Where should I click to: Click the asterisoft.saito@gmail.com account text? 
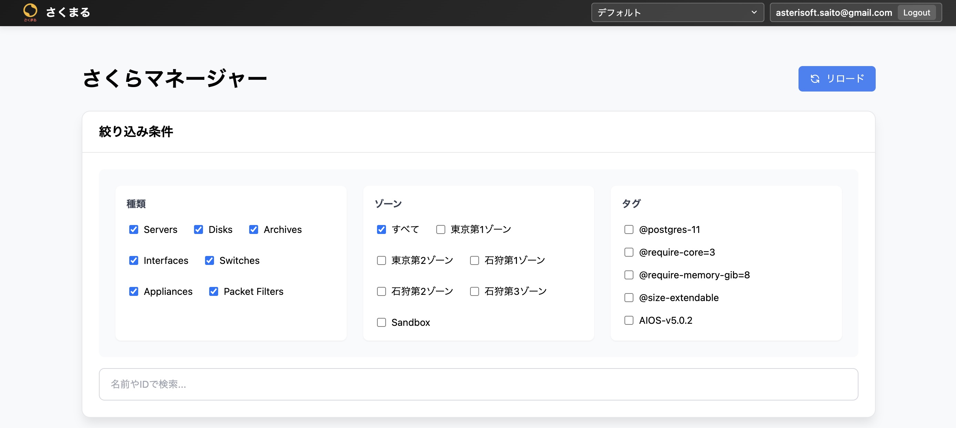coord(834,13)
